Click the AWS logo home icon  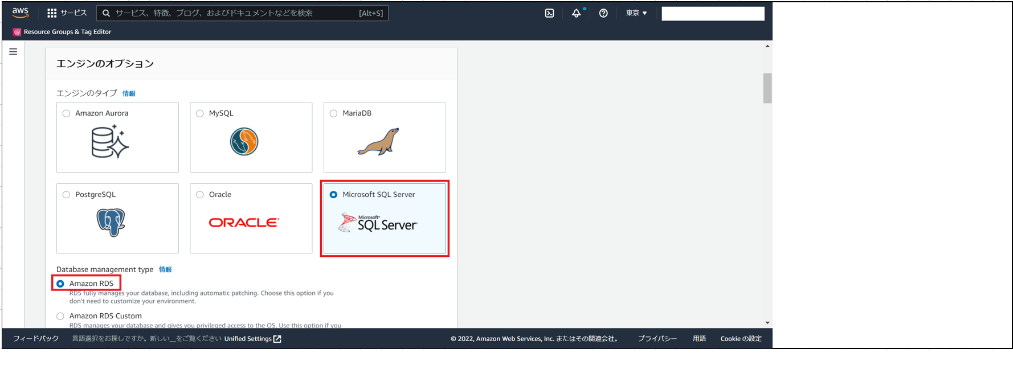point(21,13)
